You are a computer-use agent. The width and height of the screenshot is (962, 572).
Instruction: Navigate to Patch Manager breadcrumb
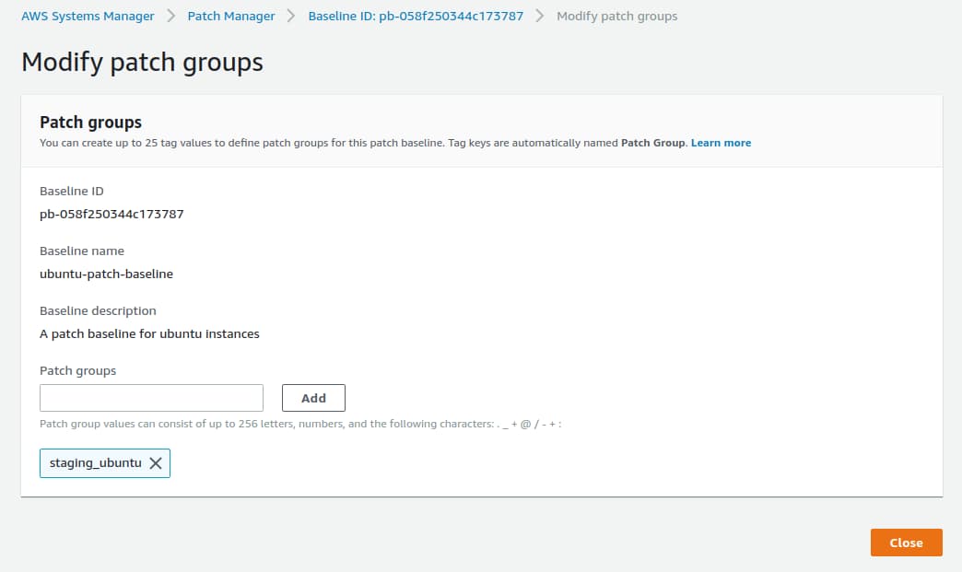tap(231, 16)
